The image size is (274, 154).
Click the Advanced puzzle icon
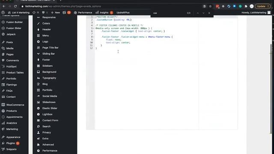[x=38, y=145]
